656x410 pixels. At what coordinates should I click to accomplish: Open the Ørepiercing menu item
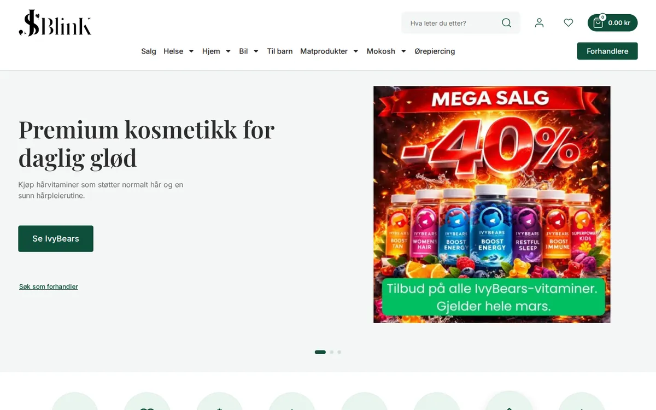pyautogui.click(x=435, y=51)
